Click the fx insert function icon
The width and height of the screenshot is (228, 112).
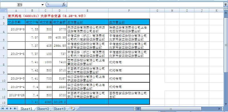pos(64,5)
